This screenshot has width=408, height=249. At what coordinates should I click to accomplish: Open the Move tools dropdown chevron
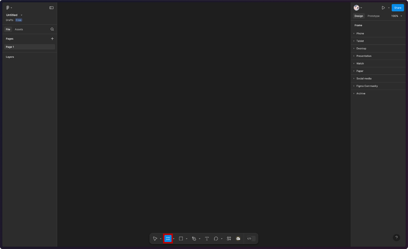(x=161, y=239)
